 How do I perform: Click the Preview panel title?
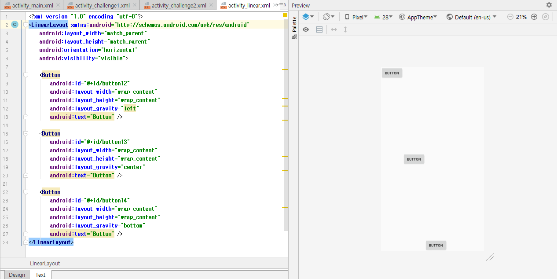[301, 5]
